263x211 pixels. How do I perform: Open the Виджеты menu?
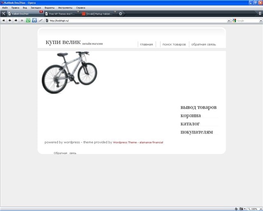pyautogui.click(x=49, y=8)
